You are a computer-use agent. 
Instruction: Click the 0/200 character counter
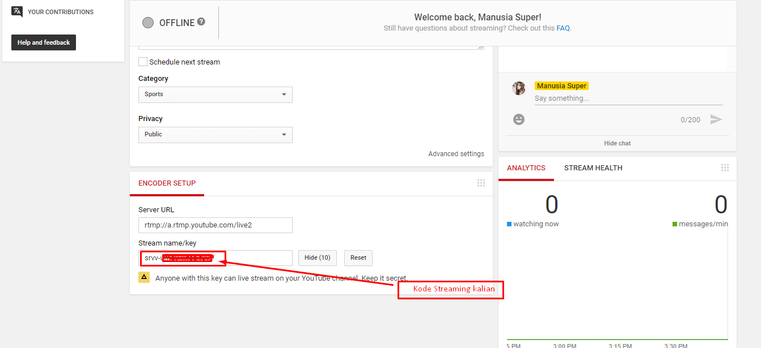click(x=691, y=120)
